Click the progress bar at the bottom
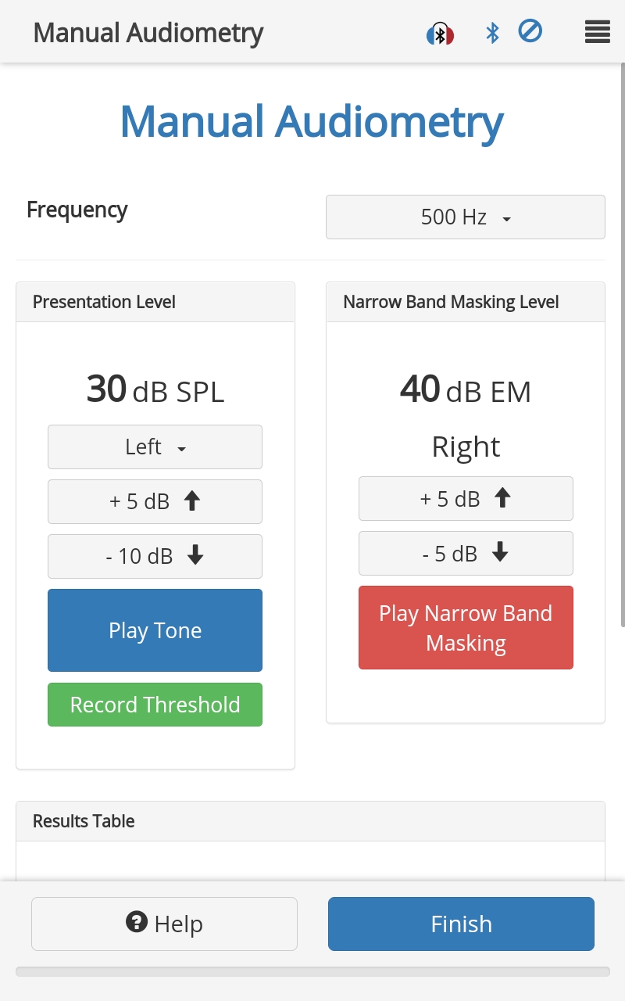 click(312, 972)
